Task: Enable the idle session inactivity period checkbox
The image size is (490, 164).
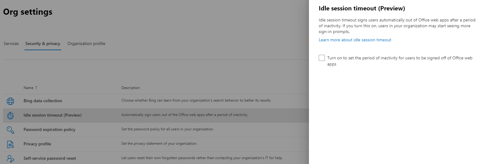Action: pyautogui.click(x=322, y=58)
